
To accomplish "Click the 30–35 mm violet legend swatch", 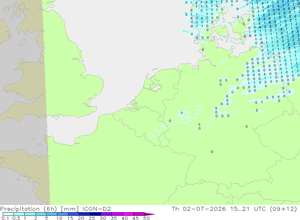I will click(106, 214).
